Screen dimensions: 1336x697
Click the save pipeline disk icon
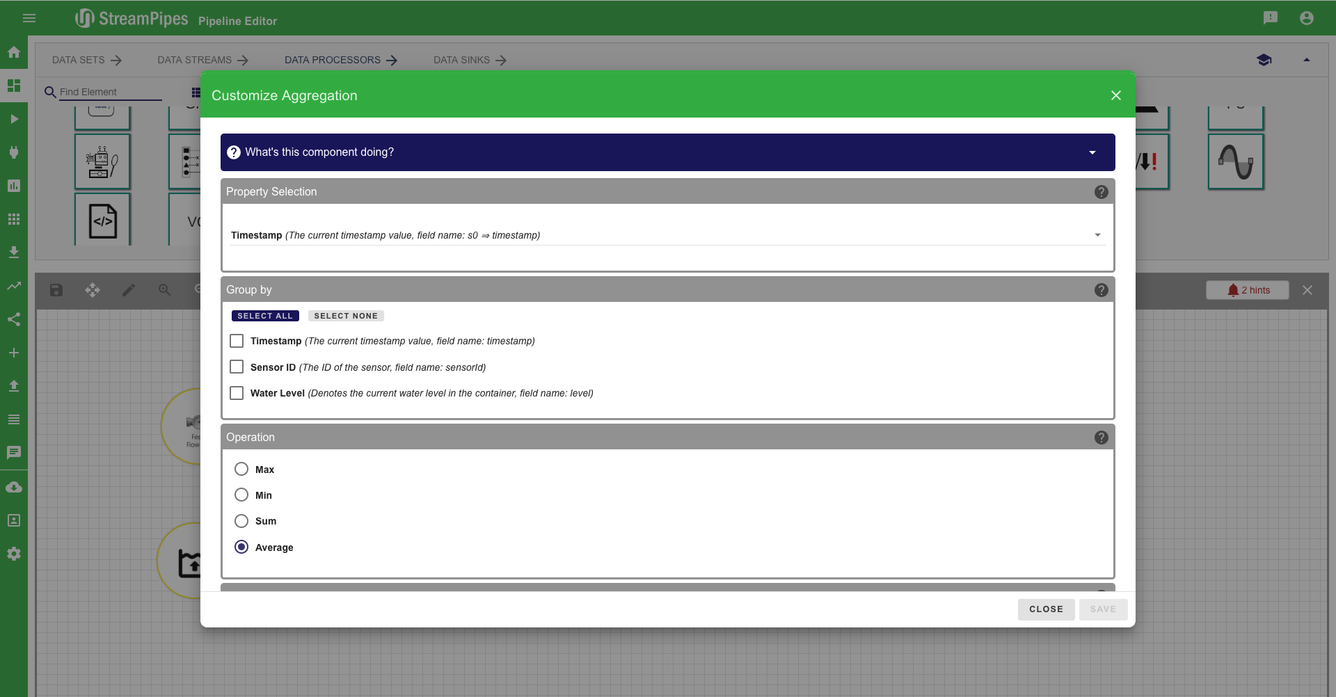56,290
